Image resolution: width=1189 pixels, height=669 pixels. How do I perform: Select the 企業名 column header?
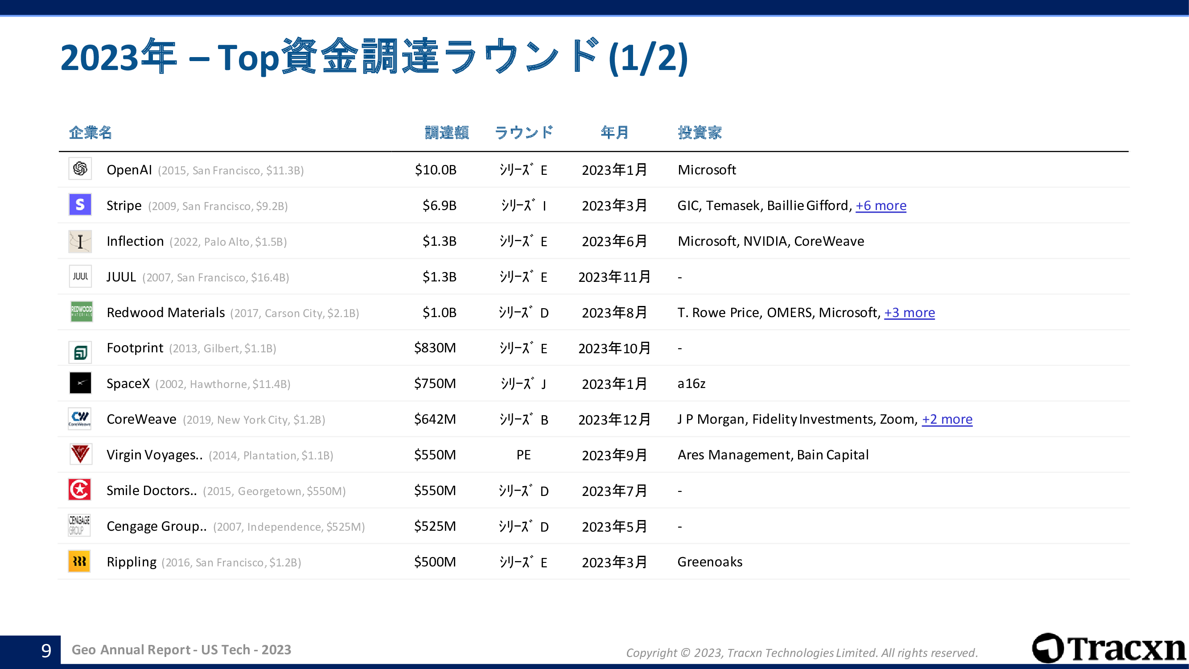91,132
